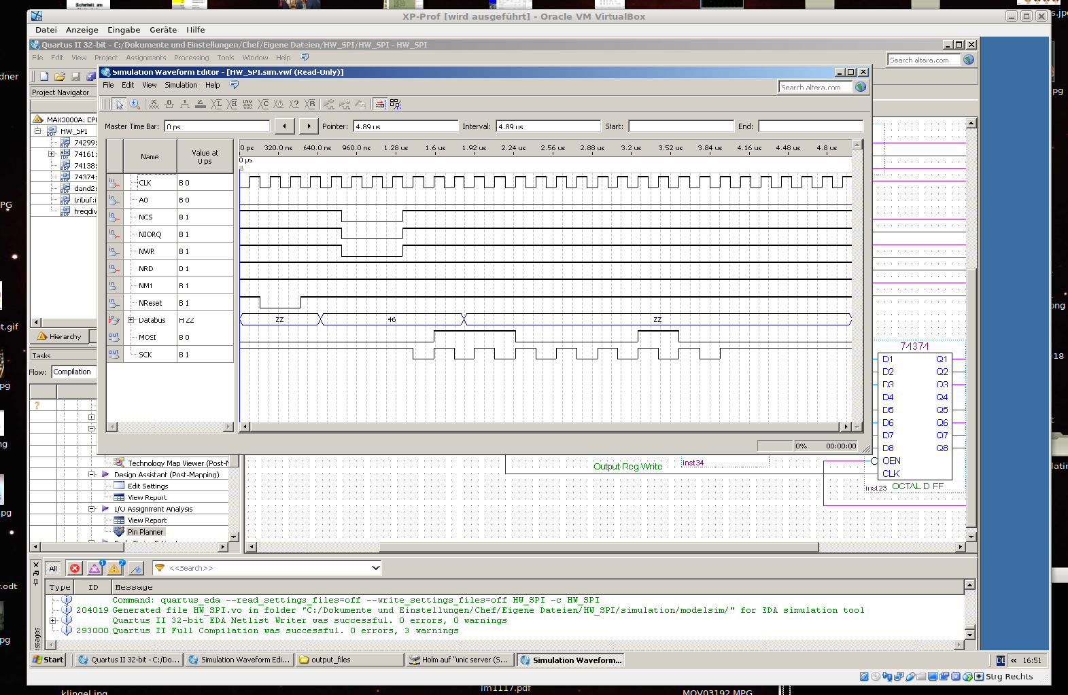Collapse HW_SPI node in Project Navigator
Screen dimensions: 1068x695
pos(38,131)
